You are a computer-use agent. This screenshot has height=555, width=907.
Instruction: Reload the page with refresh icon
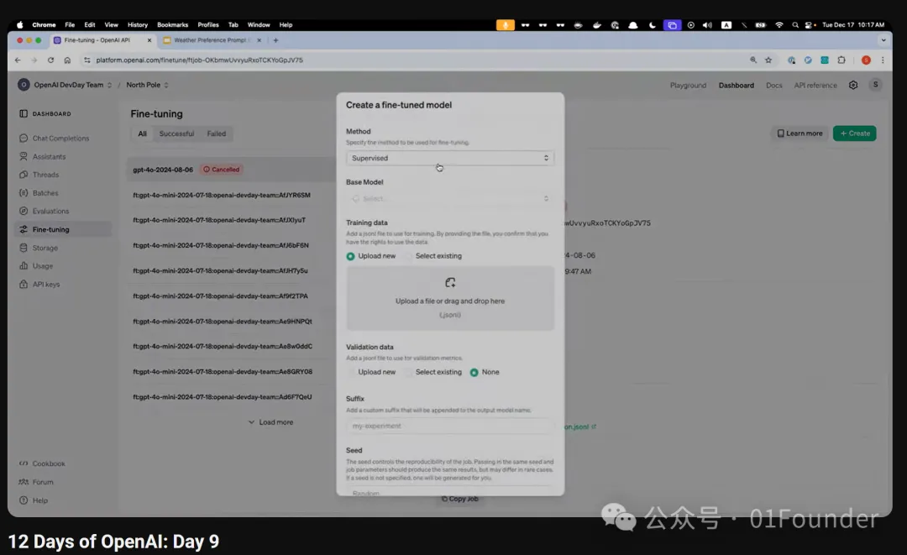[x=51, y=60]
